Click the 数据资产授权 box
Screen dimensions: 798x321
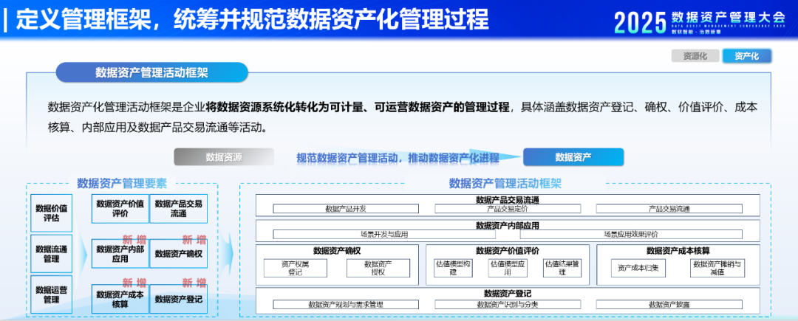click(x=378, y=268)
